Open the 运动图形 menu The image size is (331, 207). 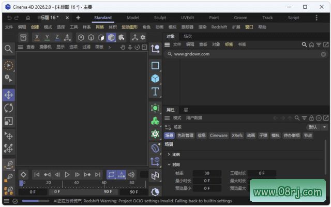tap(129, 27)
